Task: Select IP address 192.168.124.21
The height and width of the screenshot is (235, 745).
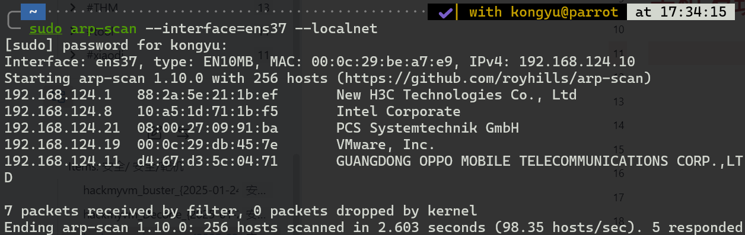Action: (62, 128)
